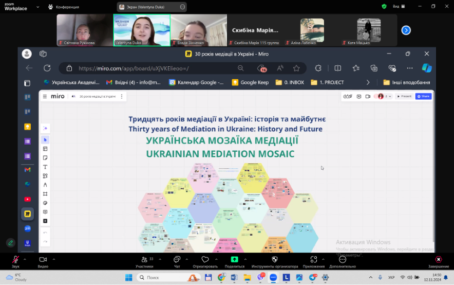The width and height of the screenshot is (454, 285).
Task: Open the more apps plus tool
Action: click(x=45, y=221)
